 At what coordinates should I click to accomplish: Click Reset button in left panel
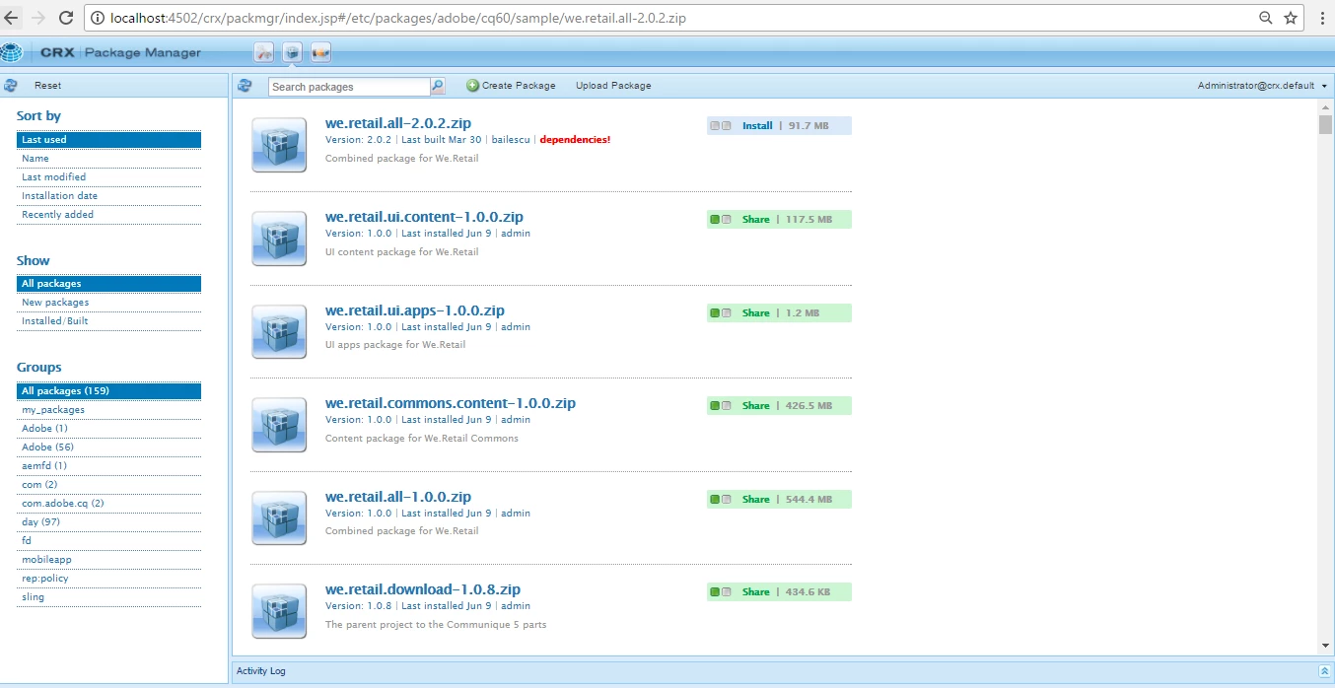pyautogui.click(x=47, y=86)
